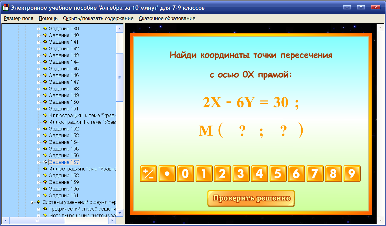Click the key icon beside Задание 157
Image resolution: width=386 pixels, height=226 pixels.
pos(45,162)
